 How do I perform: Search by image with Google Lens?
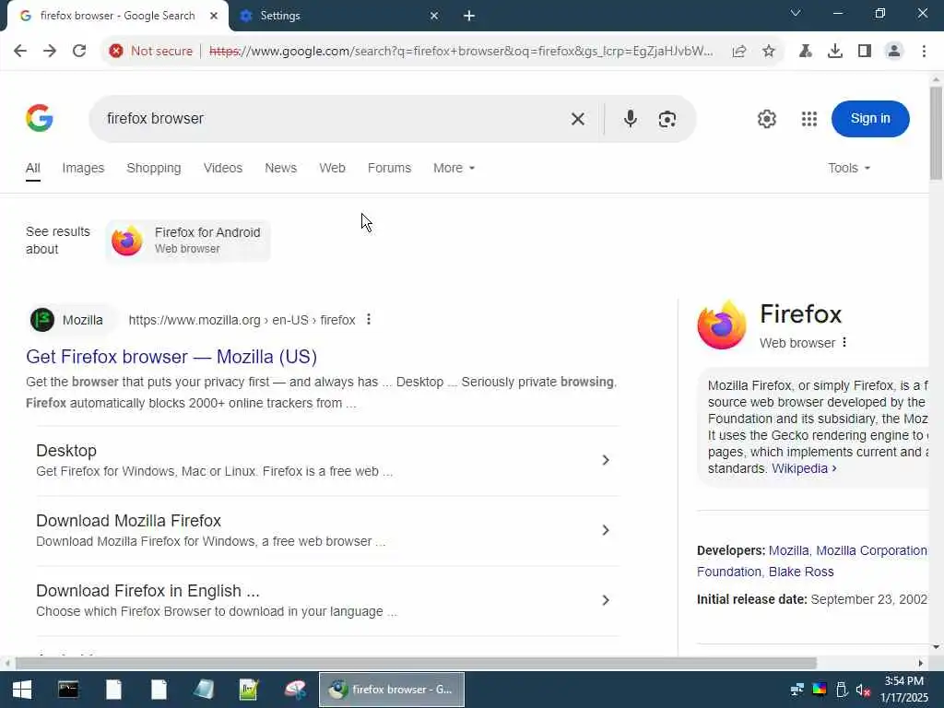point(667,119)
